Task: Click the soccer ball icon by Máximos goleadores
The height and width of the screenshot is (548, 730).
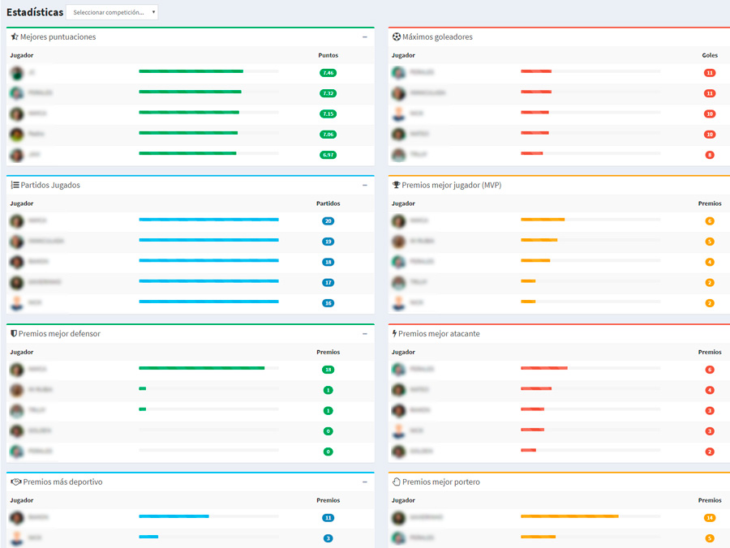Action: point(397,37)
